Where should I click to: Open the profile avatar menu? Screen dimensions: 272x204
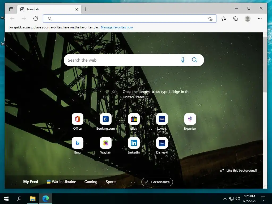(247, 19)
